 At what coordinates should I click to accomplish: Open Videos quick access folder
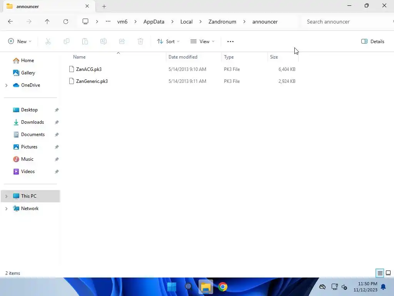[x=28, y=172]
